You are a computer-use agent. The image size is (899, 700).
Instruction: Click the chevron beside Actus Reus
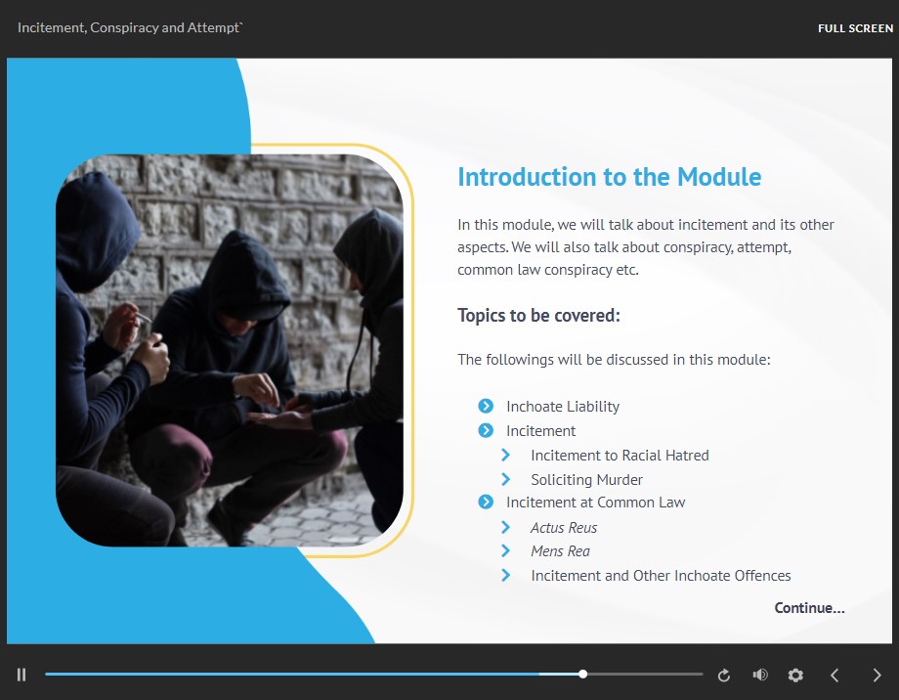(x=505, y=527)
